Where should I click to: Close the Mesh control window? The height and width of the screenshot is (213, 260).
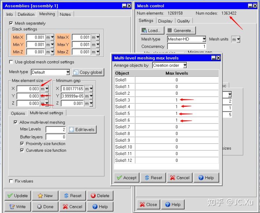(148, 205)
